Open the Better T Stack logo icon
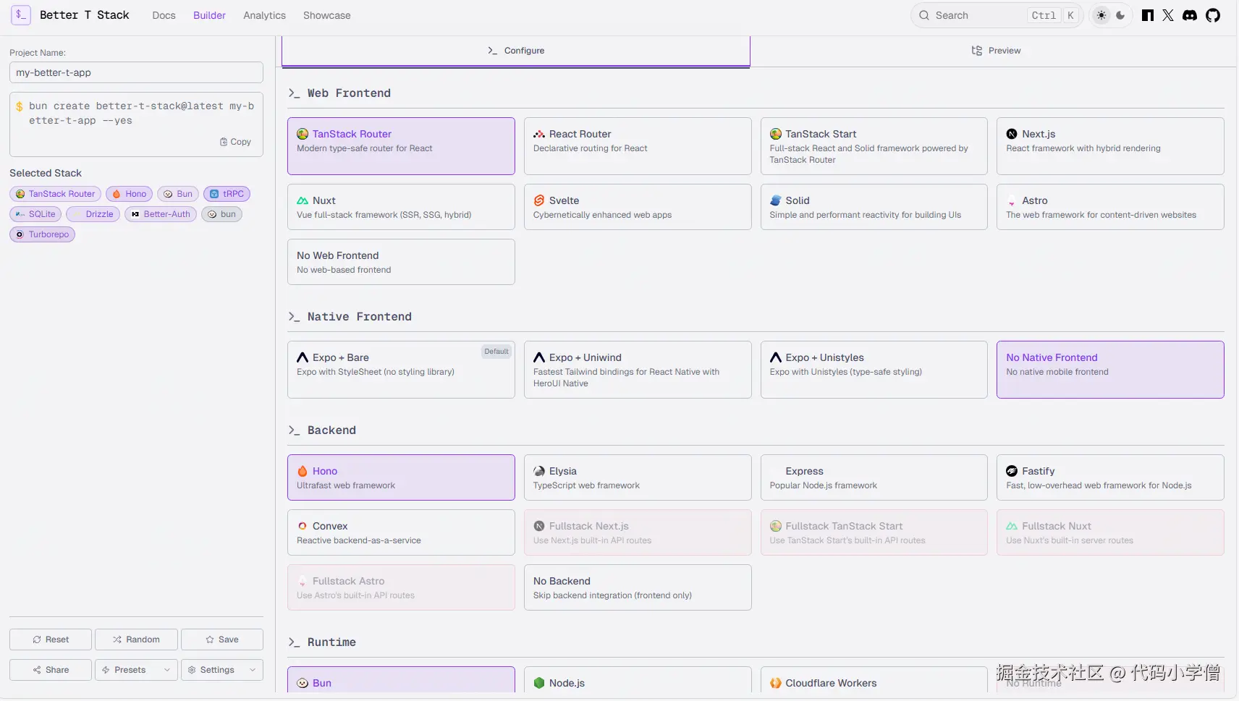Image resolution: width=1239 pixels, height=701 pixels. pyautogui.click(x=21, y=15)
